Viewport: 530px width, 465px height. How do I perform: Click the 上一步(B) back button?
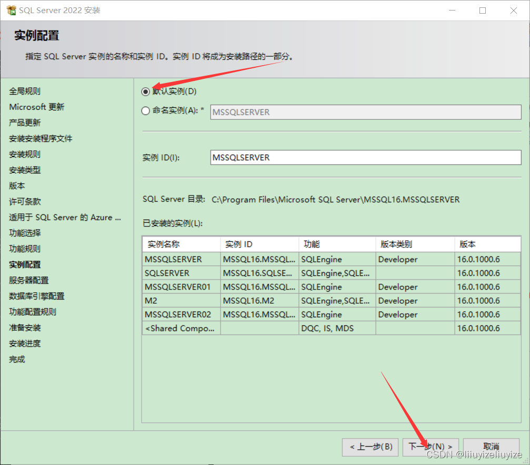pos(370,447)
